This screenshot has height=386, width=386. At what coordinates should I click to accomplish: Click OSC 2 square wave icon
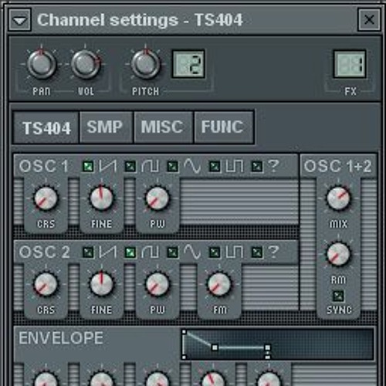click(150, 252)
